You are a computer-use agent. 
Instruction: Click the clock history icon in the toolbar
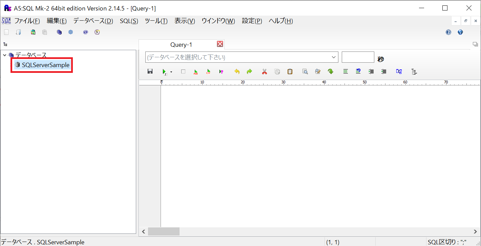[97, 32]
